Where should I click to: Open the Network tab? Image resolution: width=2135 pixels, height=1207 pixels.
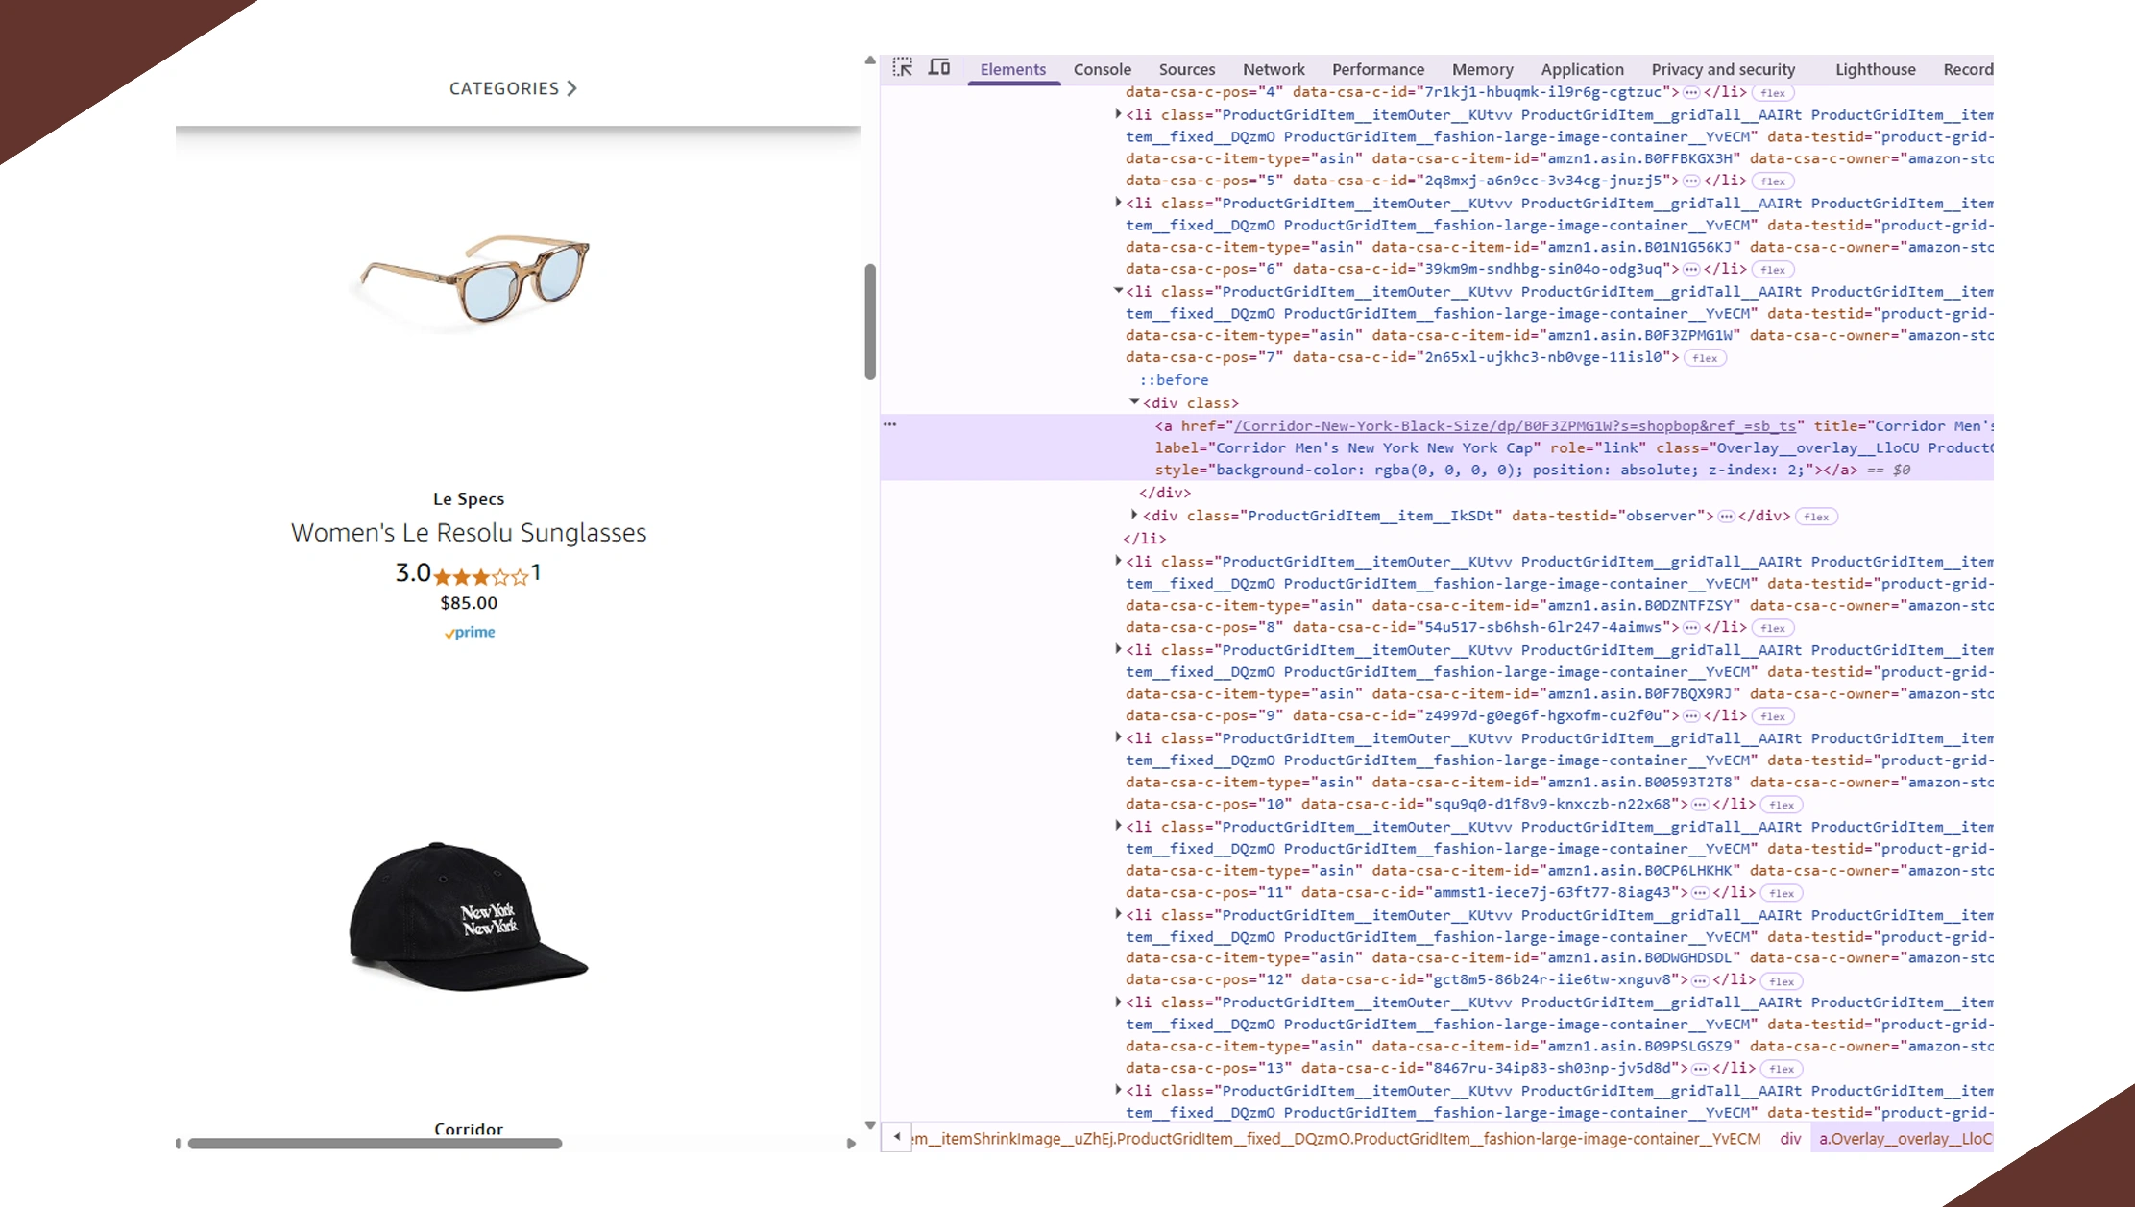coord(1273,69)
